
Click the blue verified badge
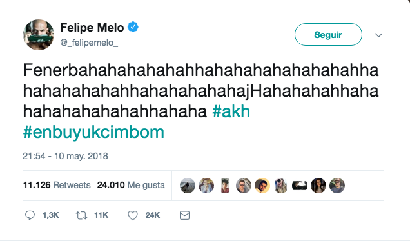tap(133, 27)
